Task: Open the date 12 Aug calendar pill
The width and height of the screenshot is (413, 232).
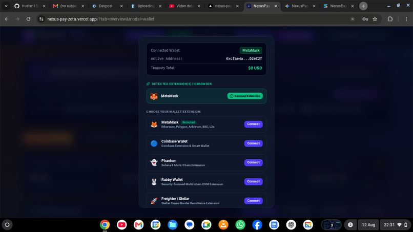Action: point(368,225)
